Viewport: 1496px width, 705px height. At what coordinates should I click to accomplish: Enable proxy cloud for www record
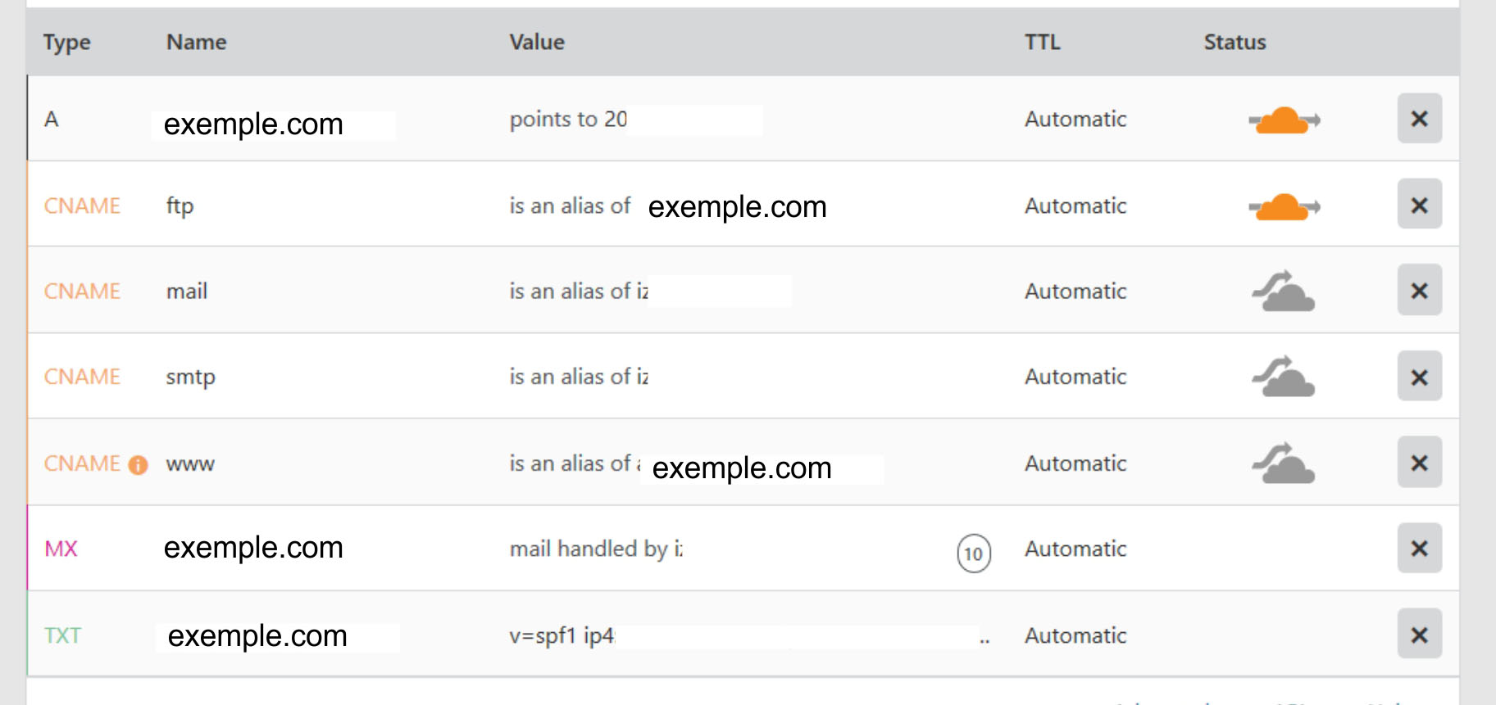pyautogui.click(x=1283, y=463)
